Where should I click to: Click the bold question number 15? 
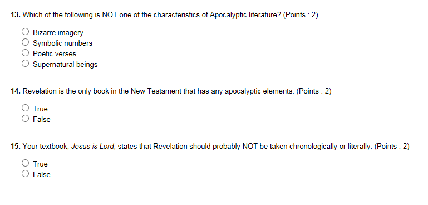[16, 147]
